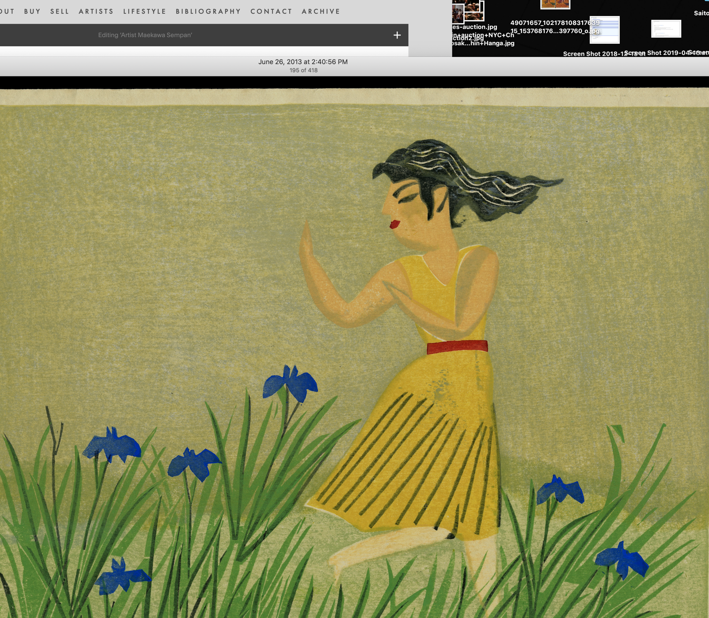
Task: Open the CONTACT page link
Action: (271, 11)
